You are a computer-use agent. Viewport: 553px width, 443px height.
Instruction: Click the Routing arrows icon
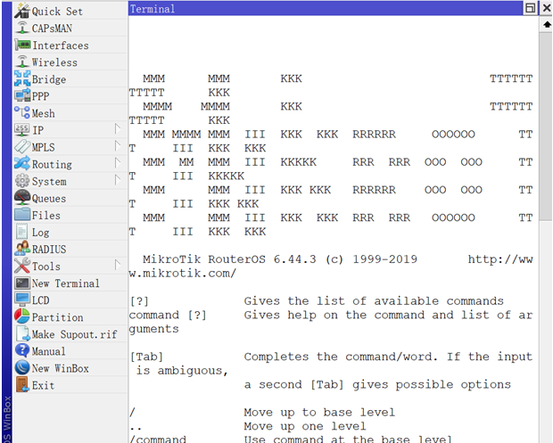tap(22, 163)
